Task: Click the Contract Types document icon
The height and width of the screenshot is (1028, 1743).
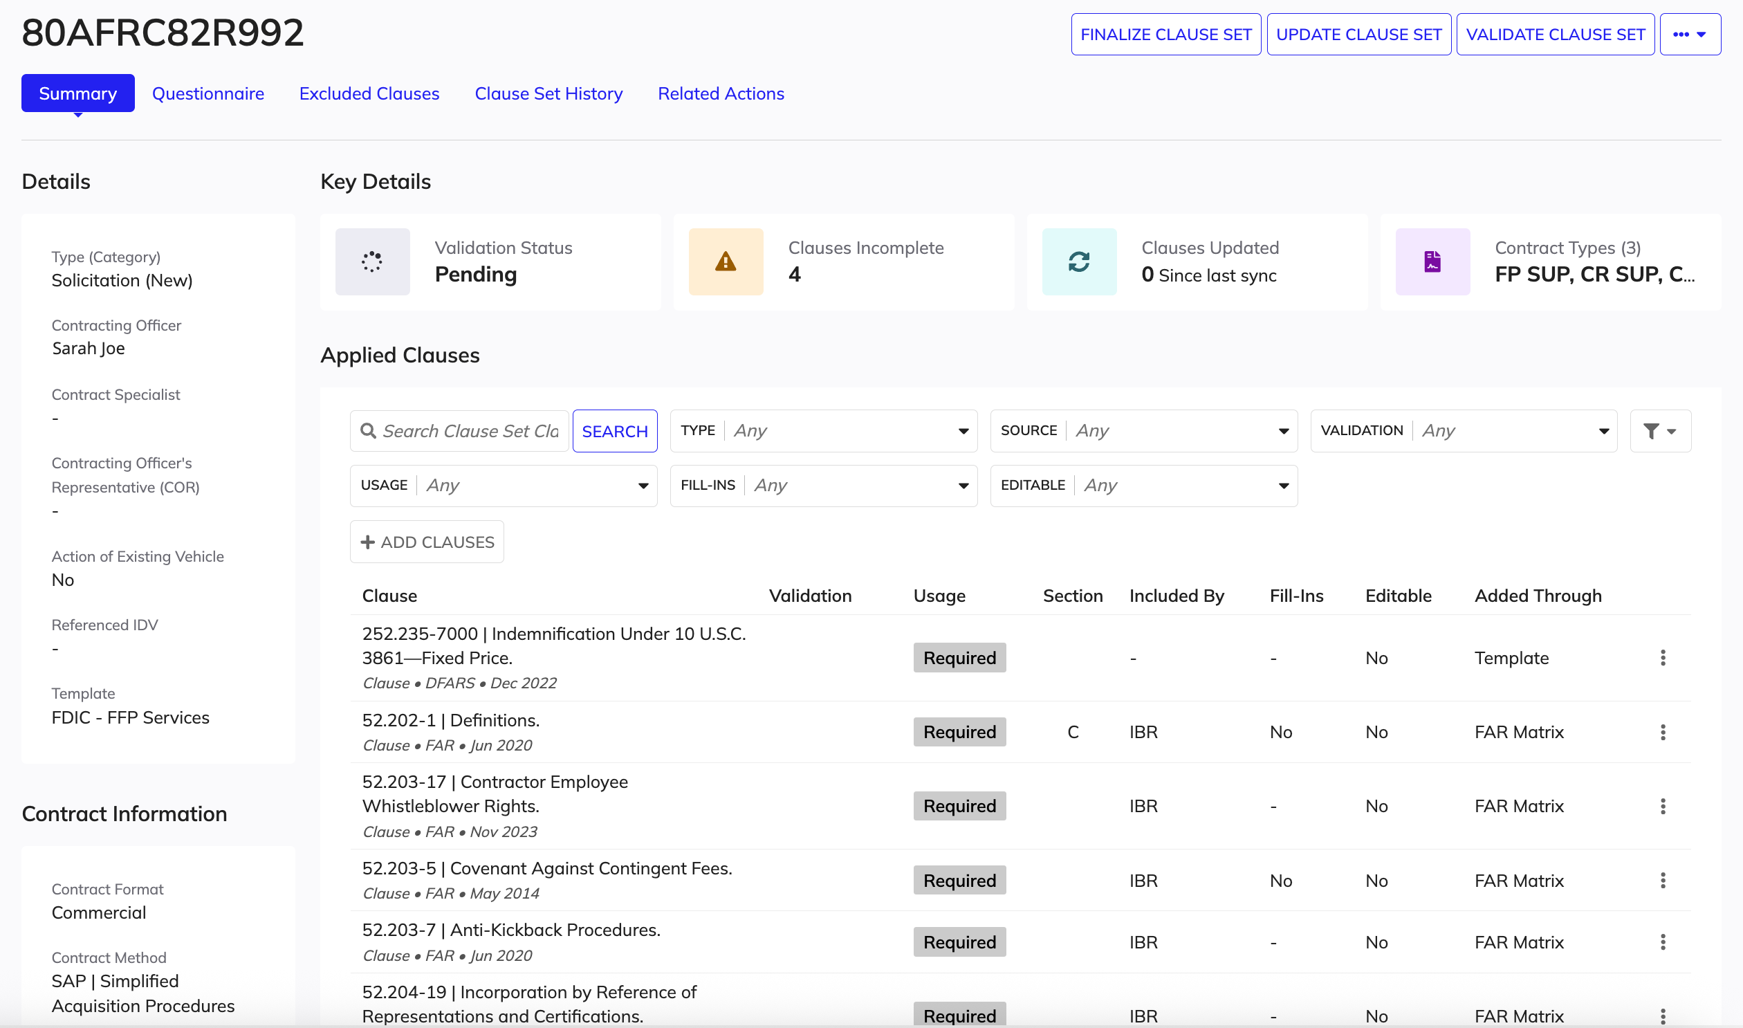Action: pyautogui.click(x=1432, y=262)
